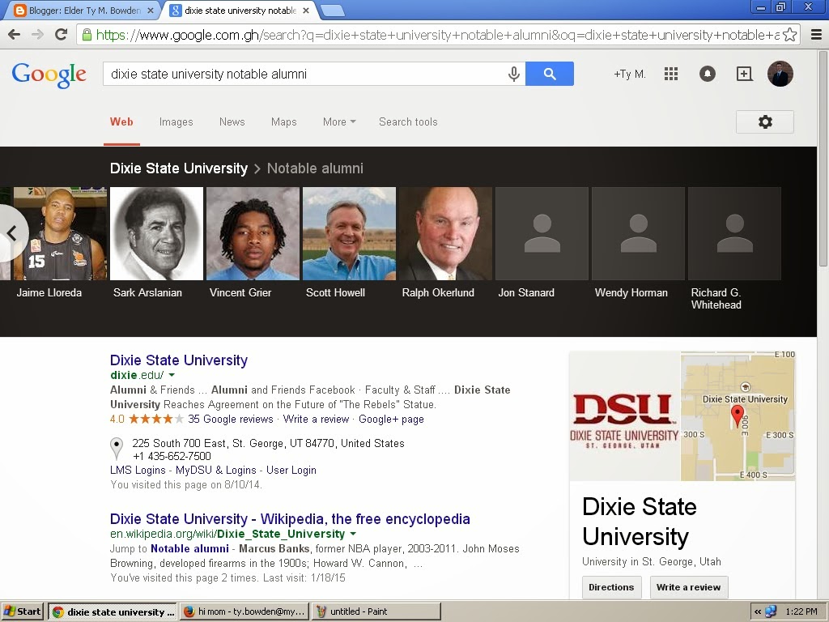
Task: Open the account profile picture
Action: [x=780, y=74]
